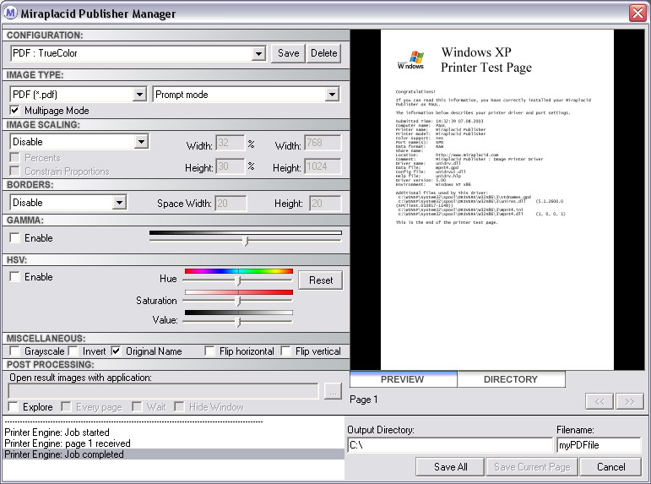The image size is (651, 484).
Task: Click the Gamma slider thumb
Action: point(247,241)
